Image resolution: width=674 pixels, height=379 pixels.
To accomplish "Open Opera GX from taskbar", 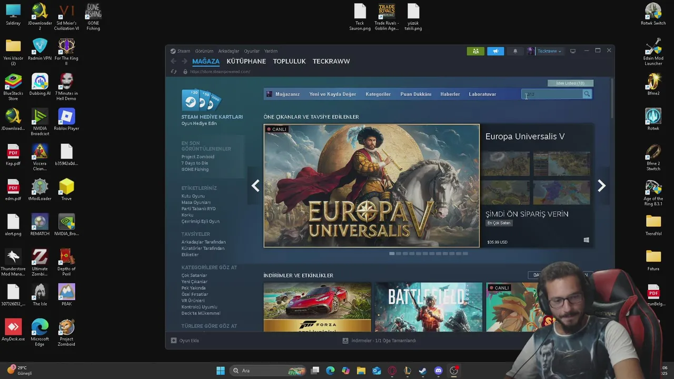I will pos(392,371).
